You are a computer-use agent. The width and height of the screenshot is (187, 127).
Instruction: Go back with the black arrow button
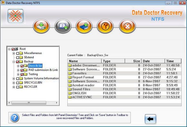(150, 119)
